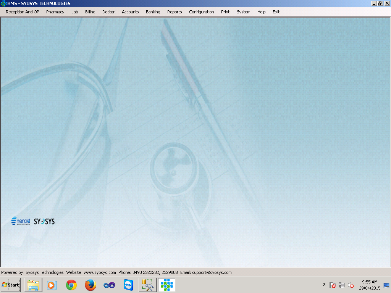Click the TeamViewer icon in taskbar
The height and width of the screenshot is (293, 391).
tap(128, 285)
